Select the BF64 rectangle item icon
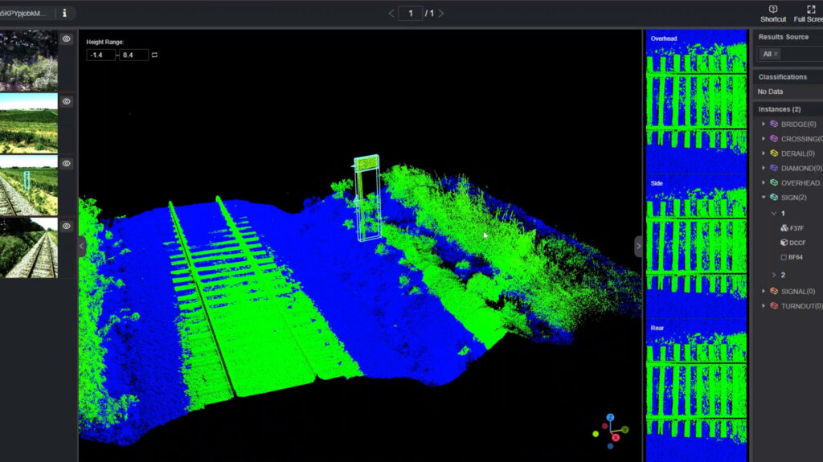Image resolution: width=823 pixels, height=462 pixels. coord(784,257)
